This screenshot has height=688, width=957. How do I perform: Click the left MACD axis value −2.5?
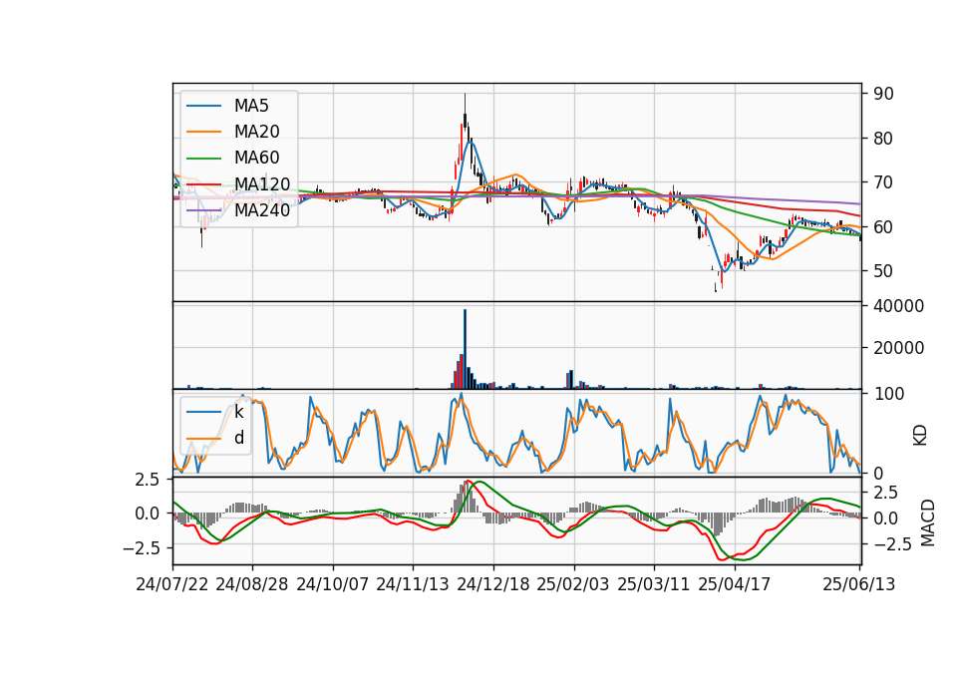point(141,548)
